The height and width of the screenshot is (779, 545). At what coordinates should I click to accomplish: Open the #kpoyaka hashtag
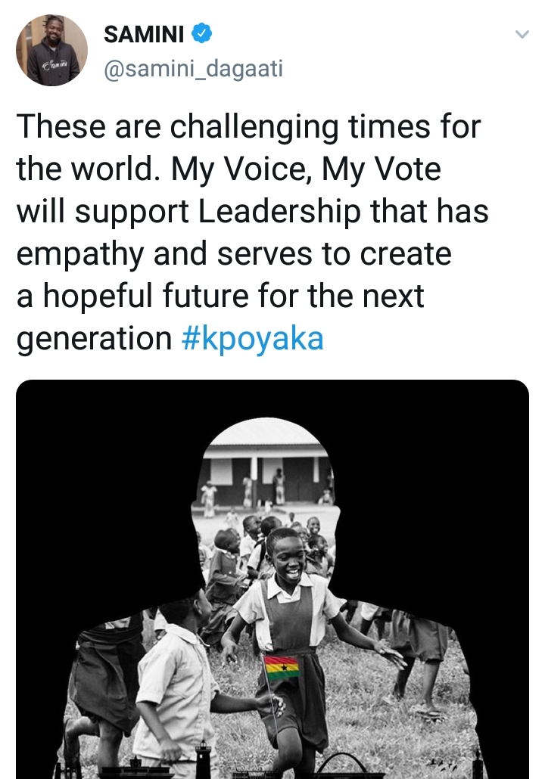pos(253,339)
